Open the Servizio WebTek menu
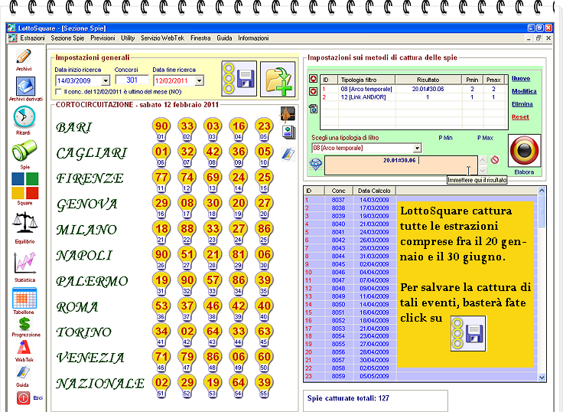 pyautogui.click(x=162, y=38)
